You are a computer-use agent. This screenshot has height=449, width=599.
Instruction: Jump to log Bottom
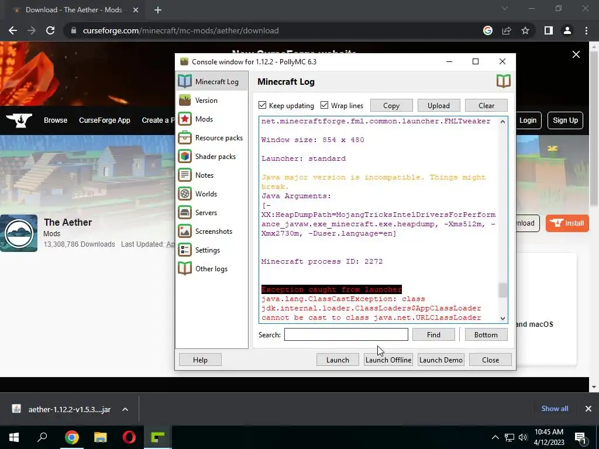pyautogui.click(x=486, y=334)
